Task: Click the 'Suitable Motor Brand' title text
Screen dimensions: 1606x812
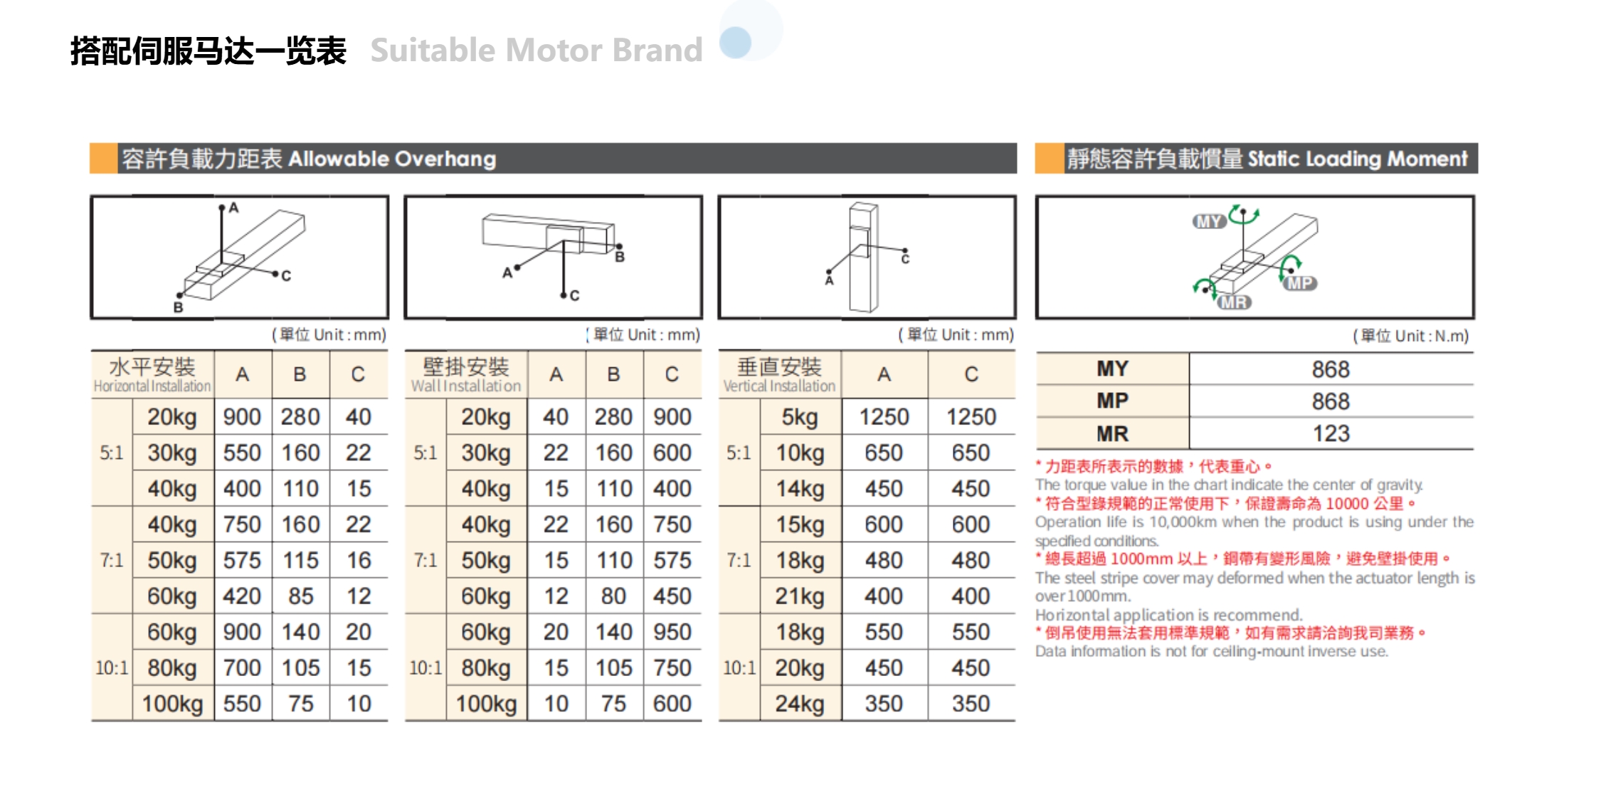Action: [537, 51]
